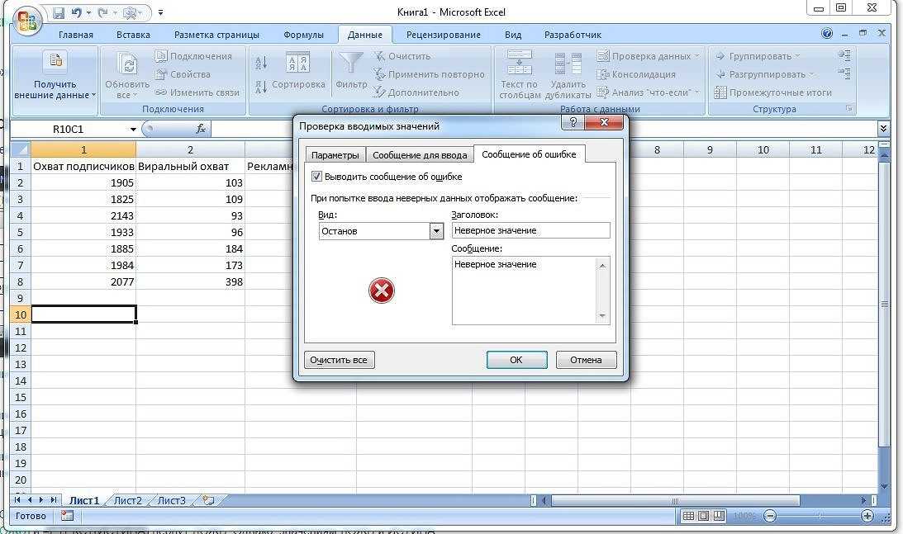Image resolution: width=903 pixels, height=534 pixels.
Task: Click Show Detail icon in Structure group
Action: 844,55
